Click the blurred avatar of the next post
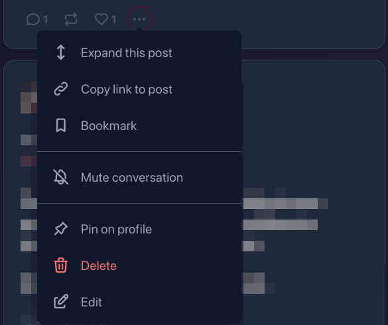The image size is (388, 325). [x=29, y=97]
